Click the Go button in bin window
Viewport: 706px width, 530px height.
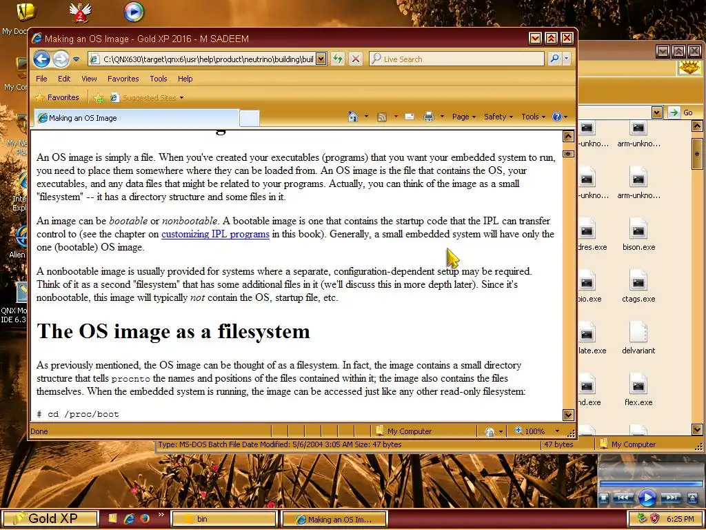(680, 112)
